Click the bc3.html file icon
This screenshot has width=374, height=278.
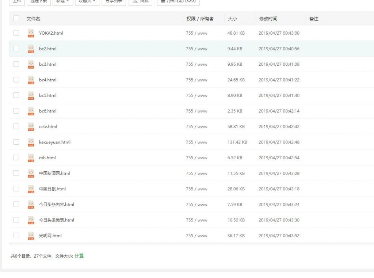(31, 64)
